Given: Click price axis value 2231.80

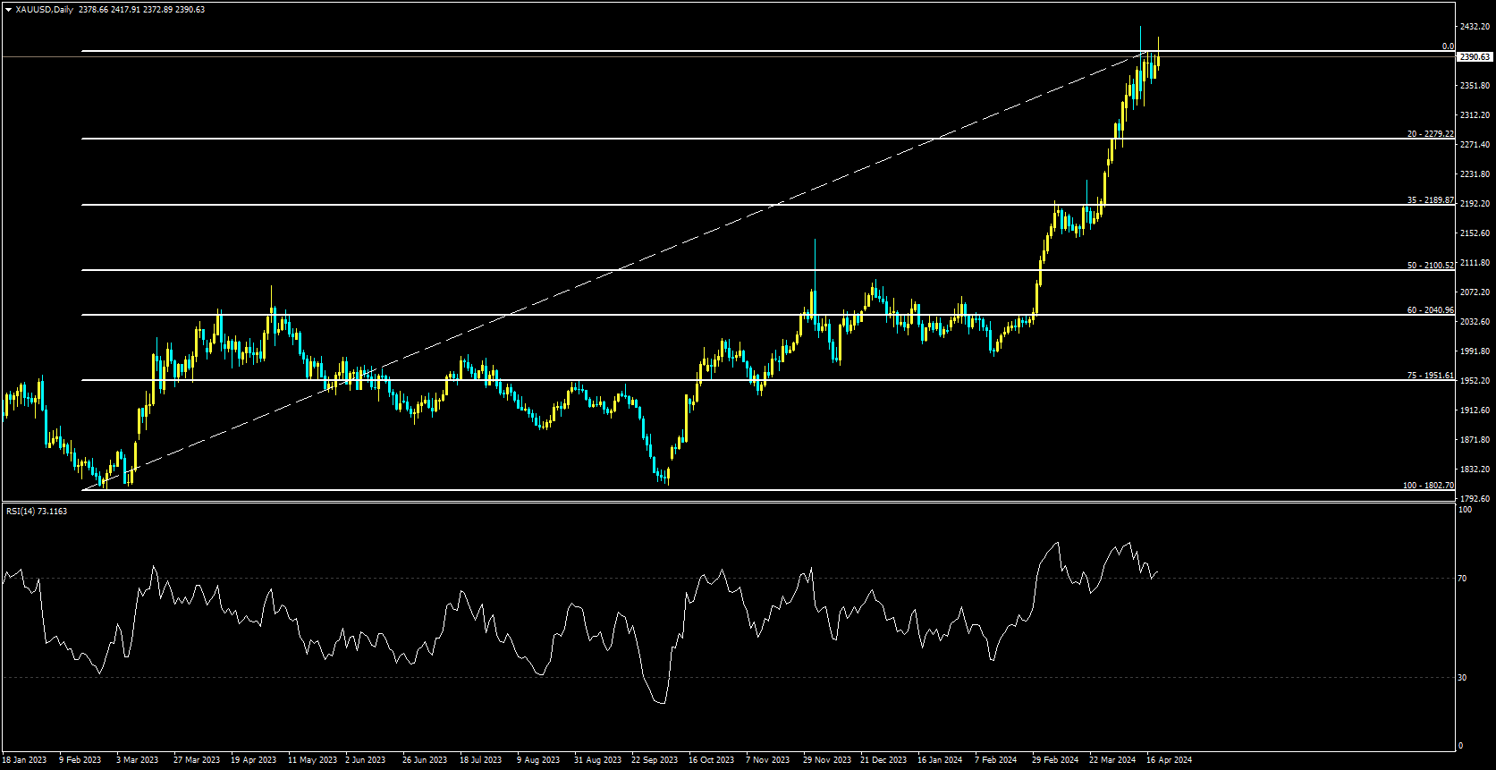Looking at the screenshot, I should [1475, 174].
